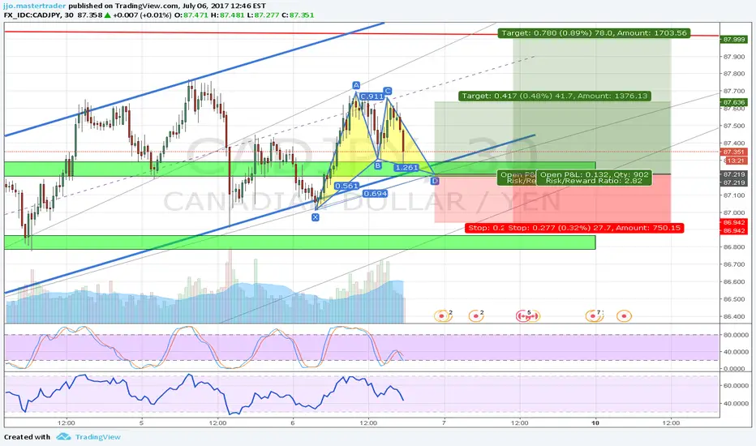The image size is (756, 446).
Task: Click the first economic event icon labeled 2
Action: point(441,316)
